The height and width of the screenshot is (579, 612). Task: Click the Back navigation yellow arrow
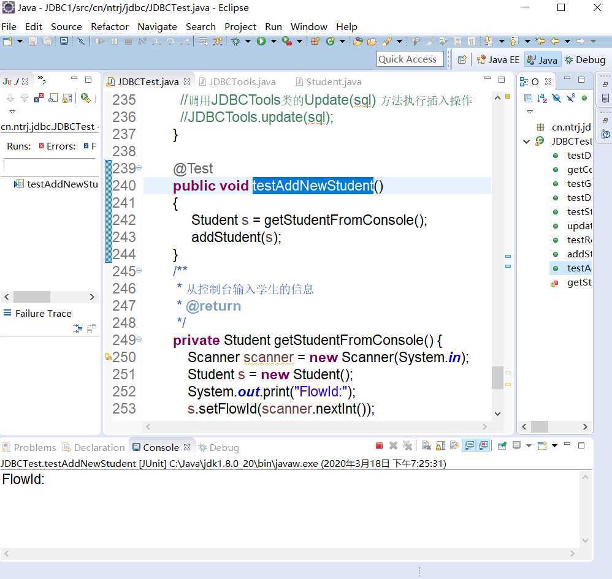click(x=555, y=41)
